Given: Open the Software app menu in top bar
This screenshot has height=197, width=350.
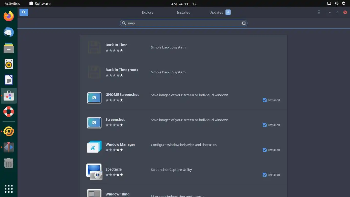Looking at the screenshot, I should point(40,4).
